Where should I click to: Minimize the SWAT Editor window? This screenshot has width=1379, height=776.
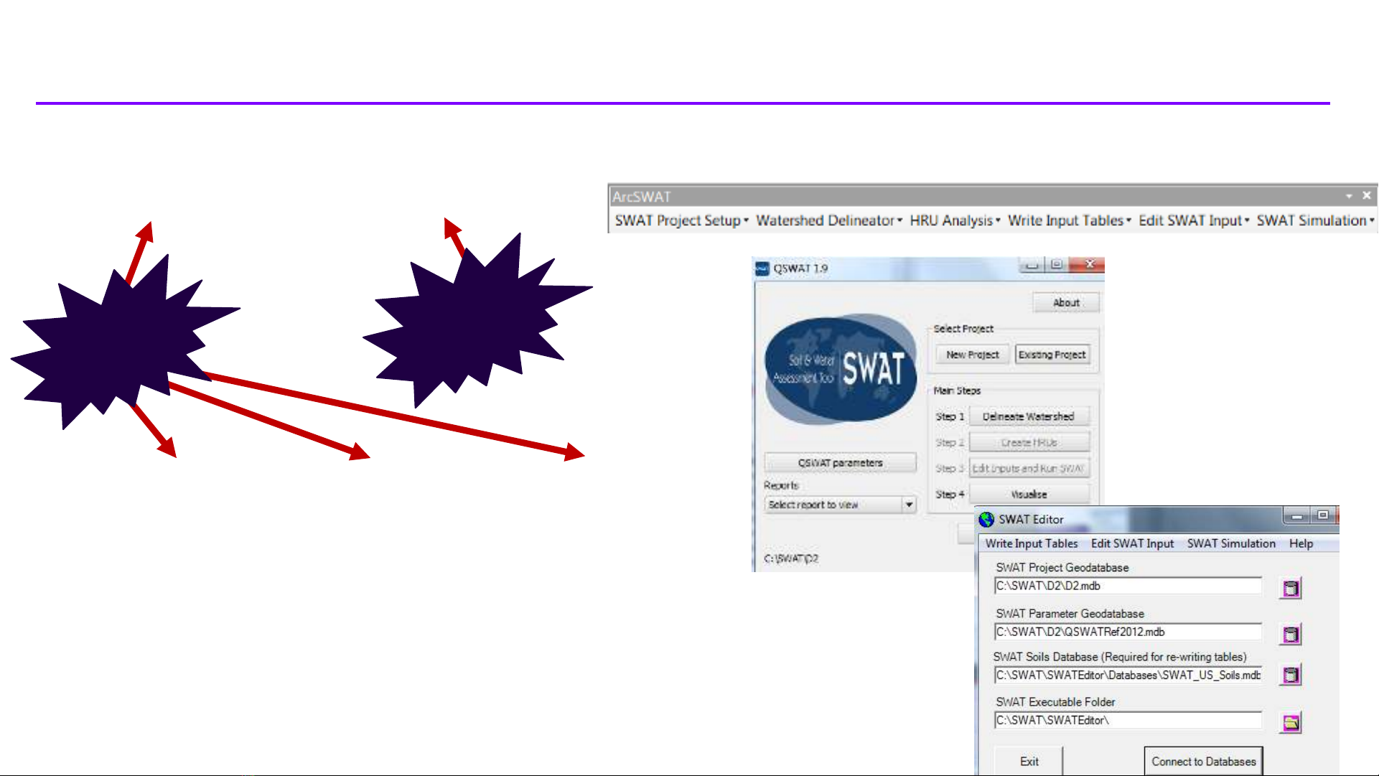(x=1296, y=516)
